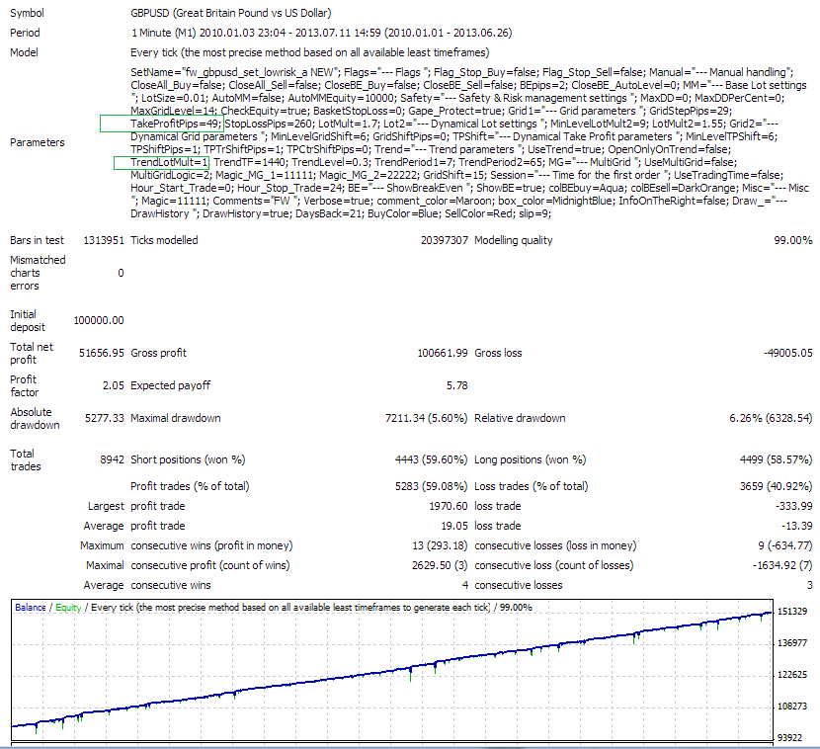Select consecutive wins value 13 (293.18)

(x=440, y=545)
